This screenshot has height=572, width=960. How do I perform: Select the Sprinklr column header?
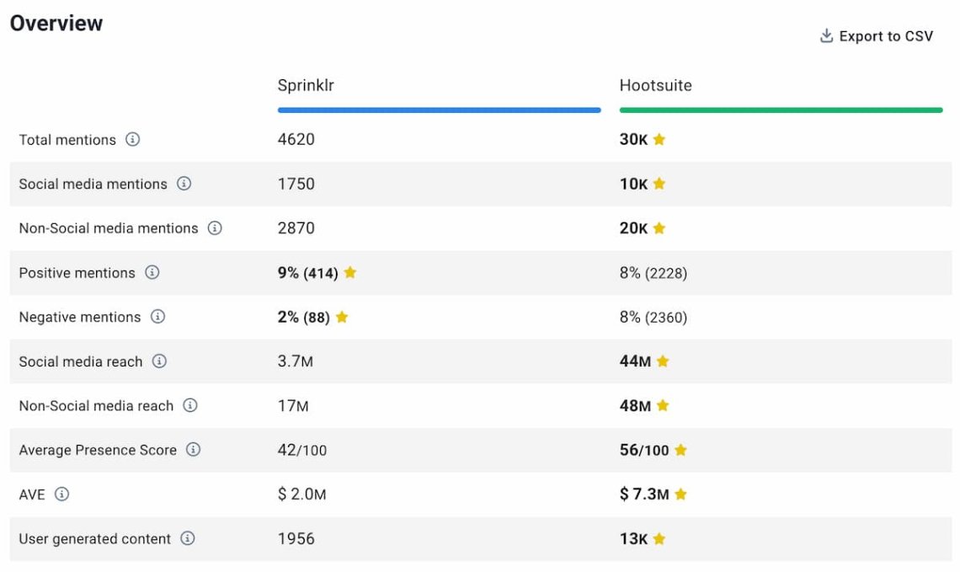306,85
